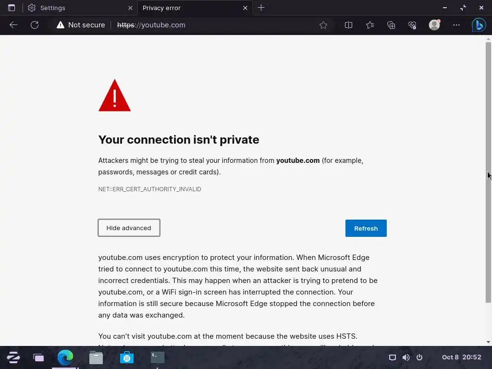Click the page vertical scrollbar thumb
This screenshot has width=492, height=369.
(488, 172)
